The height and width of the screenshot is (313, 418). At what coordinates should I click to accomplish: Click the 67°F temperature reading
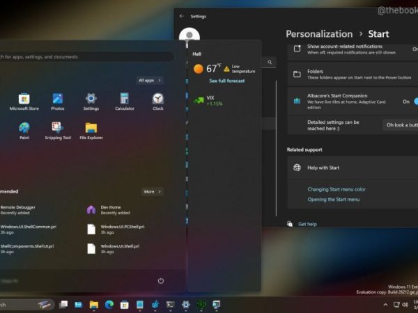coord(214,68)
